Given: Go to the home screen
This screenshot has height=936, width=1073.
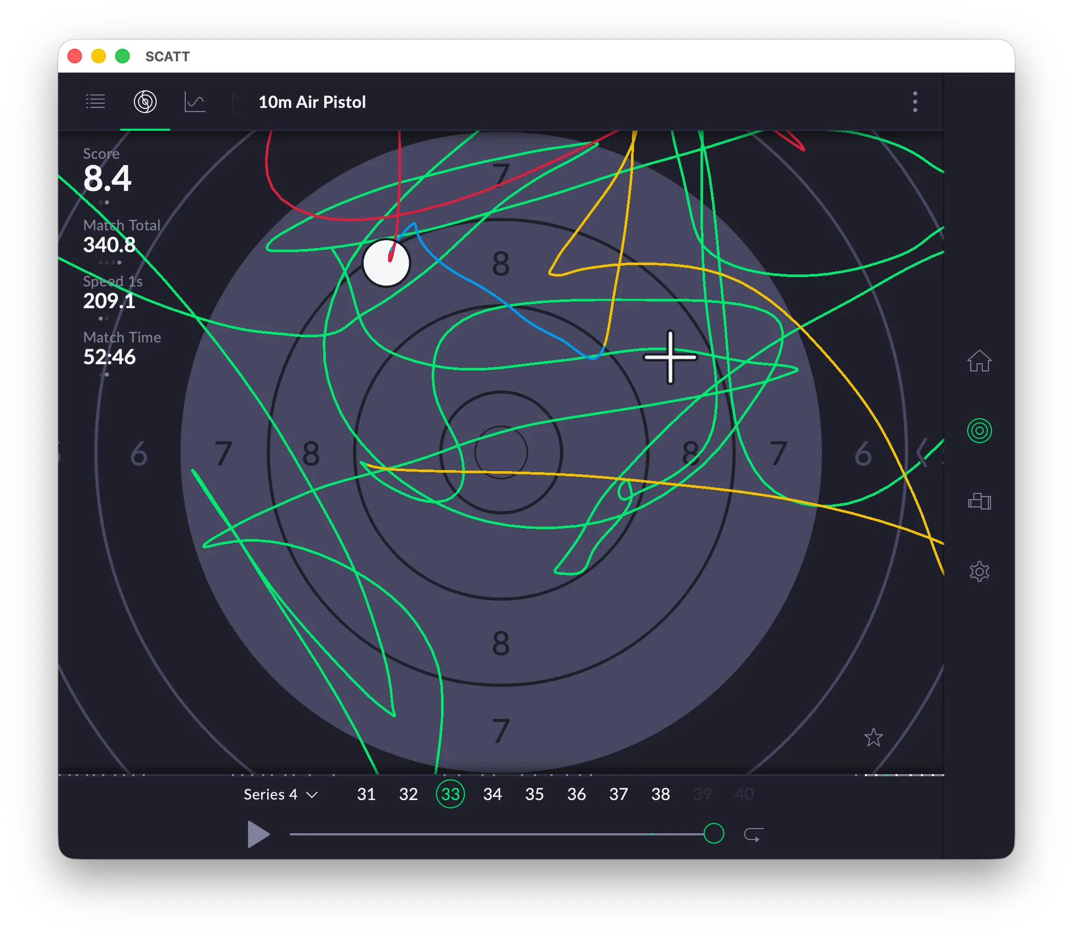Looking at the screenshot, I should [x=980, y=362].
